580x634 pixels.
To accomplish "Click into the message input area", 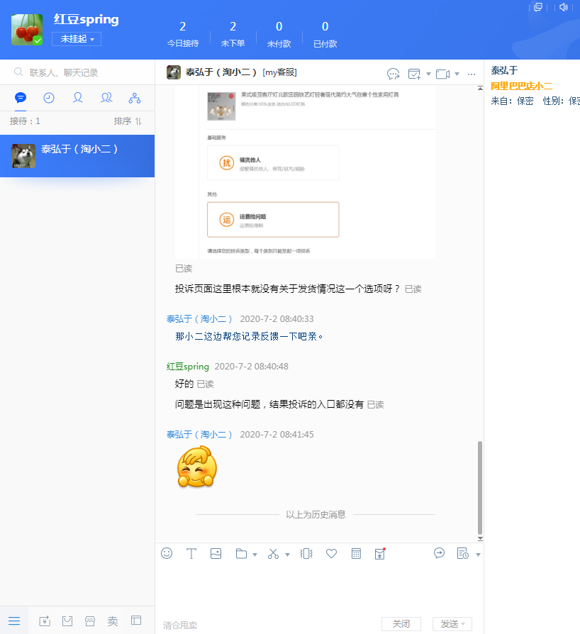I will coord(319,590).
